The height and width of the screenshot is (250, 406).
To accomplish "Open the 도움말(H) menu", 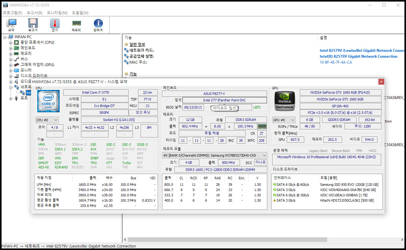I will [80, 13].
